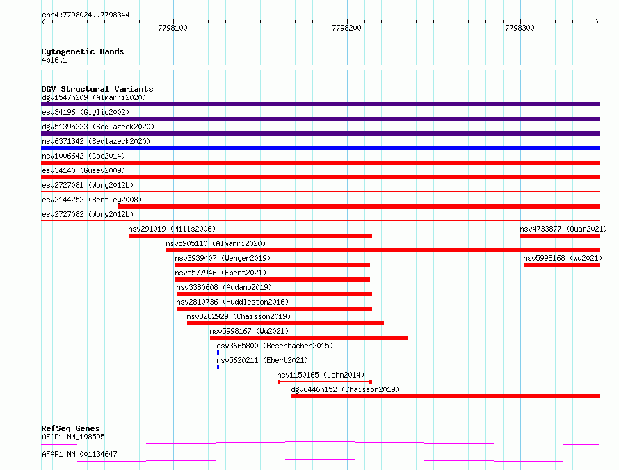Select the esv34140 (Gusev2009) label
Image resolution: width=619 pixels, height=470 pixels.
(x=83, y=170)
